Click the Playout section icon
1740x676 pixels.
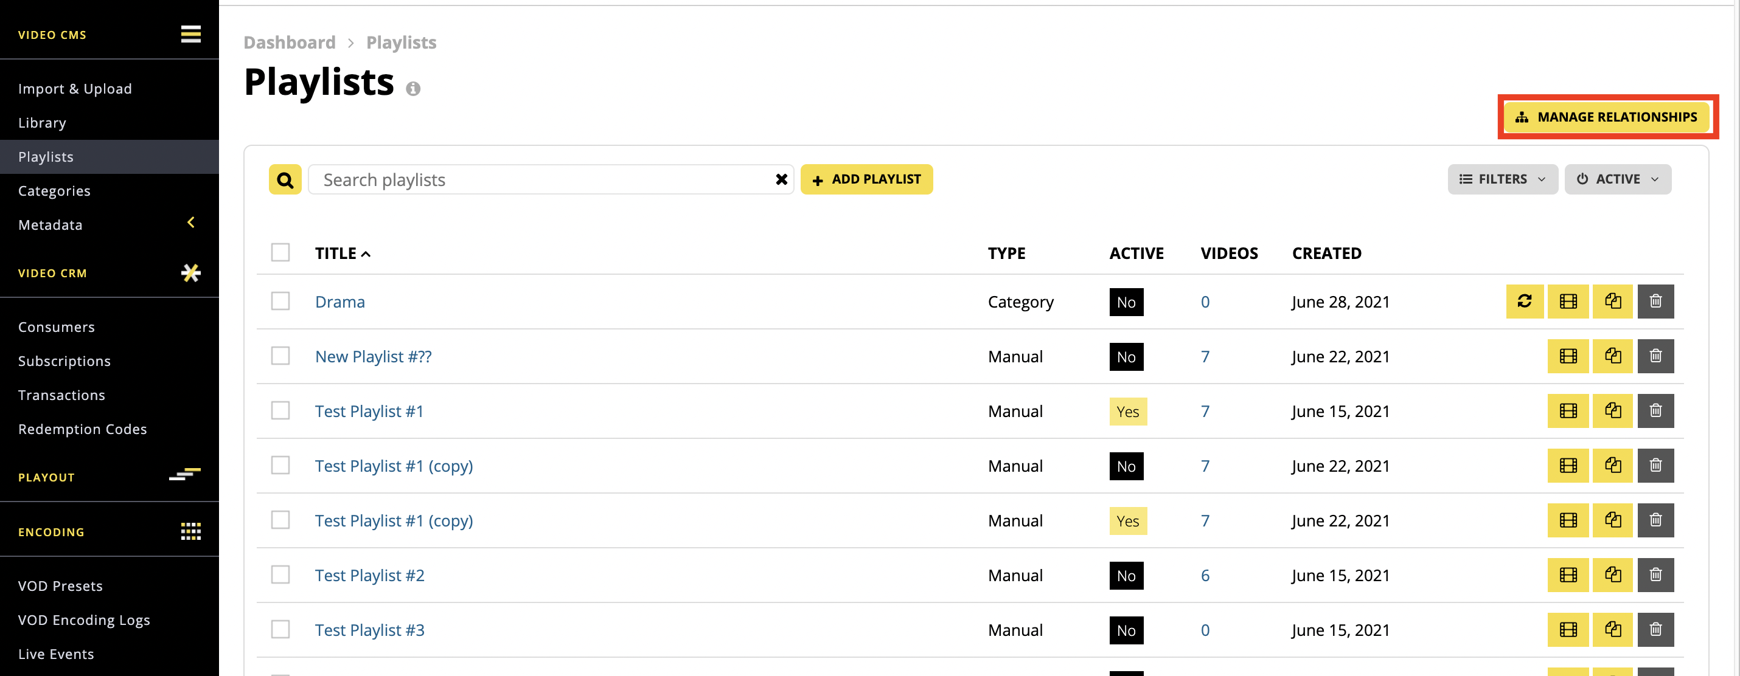184,474
